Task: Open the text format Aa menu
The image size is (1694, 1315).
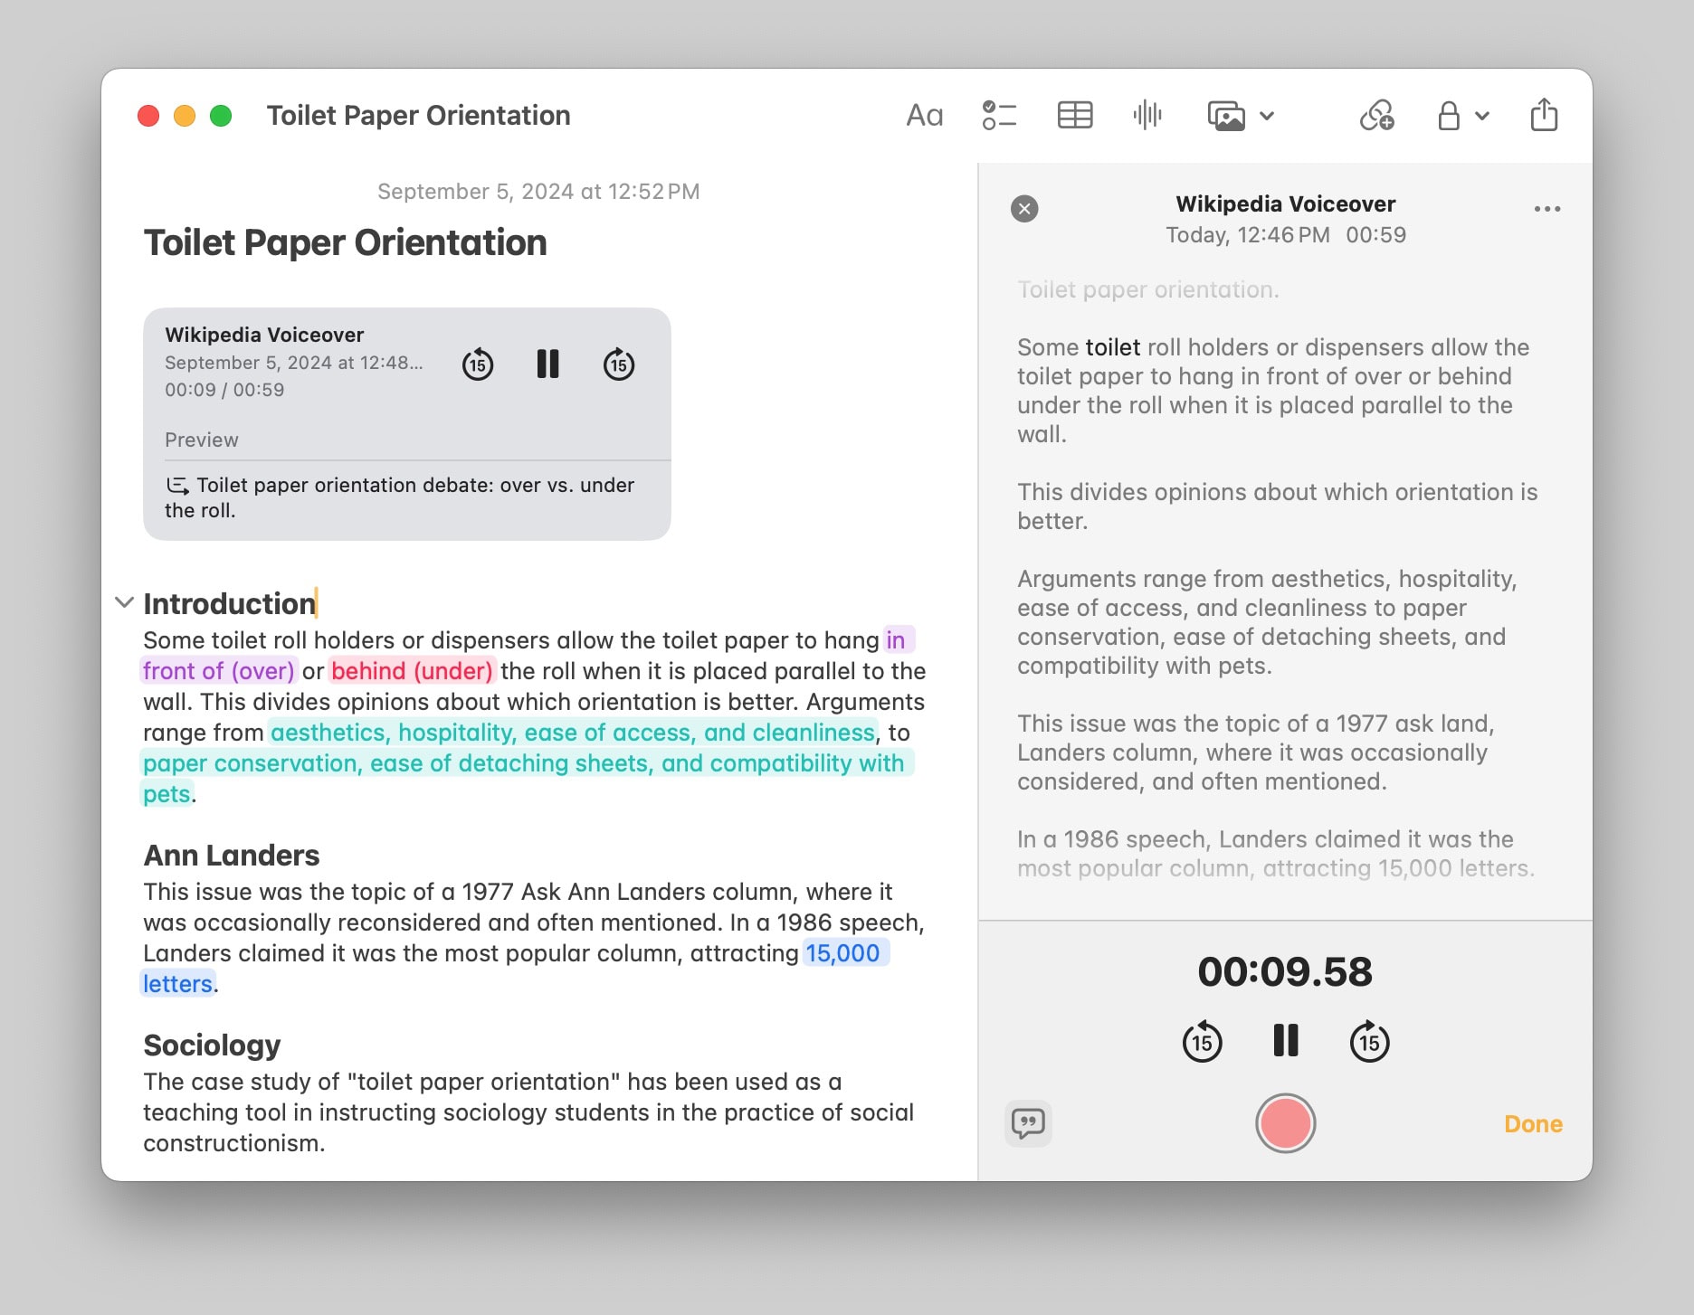Action: [924, 116]
